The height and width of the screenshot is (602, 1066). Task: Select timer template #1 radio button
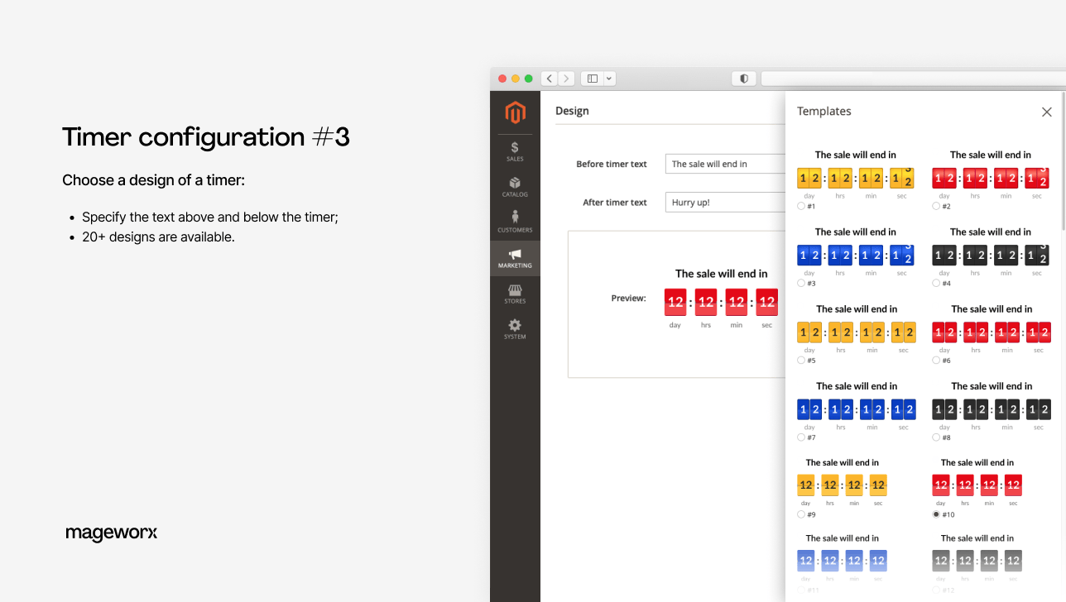[799, 206]
